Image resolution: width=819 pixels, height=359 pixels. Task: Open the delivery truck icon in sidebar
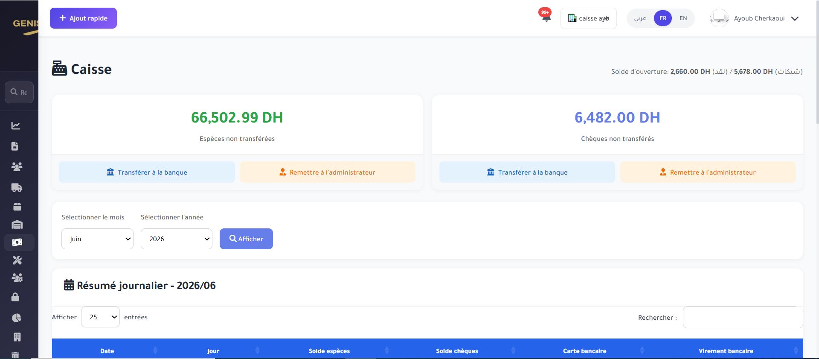point(17,187)
